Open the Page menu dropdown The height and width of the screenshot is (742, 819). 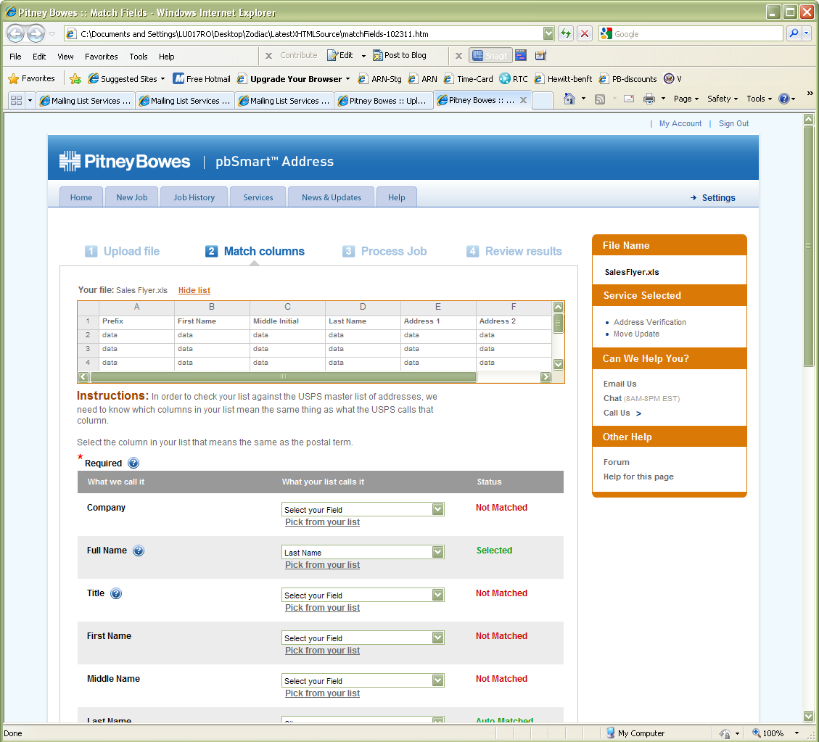click(686, 99)
